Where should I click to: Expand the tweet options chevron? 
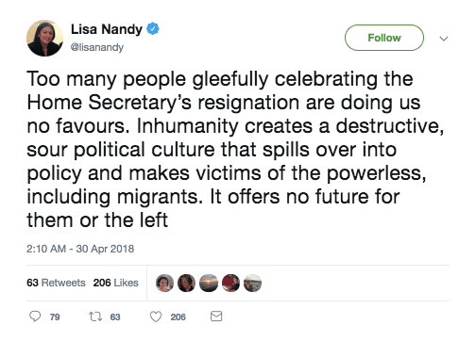[x=444, y=39]
